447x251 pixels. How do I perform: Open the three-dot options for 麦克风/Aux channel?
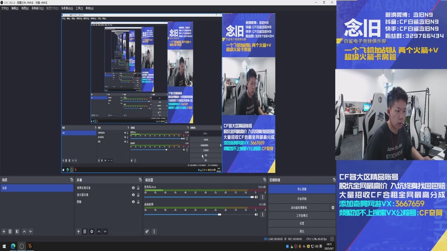click(x=263, y=197)
